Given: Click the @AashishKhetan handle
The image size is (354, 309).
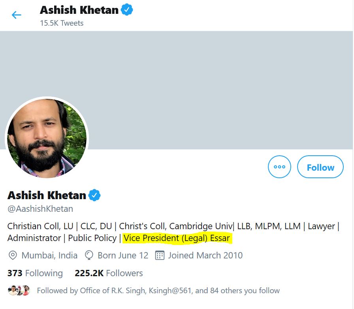Looking at the screenshot, I should pyautogui.click(x=40, y=209).
